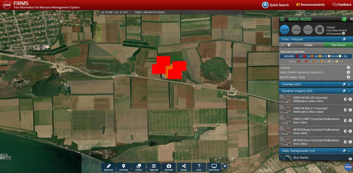Adjust Fires / Hotspots opacity icon
This screenshot has width=353, height=173.
[x=289, y=45]
